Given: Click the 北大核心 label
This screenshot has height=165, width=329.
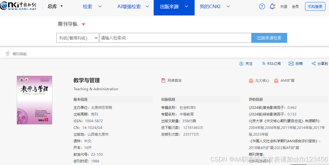Looking at the screenshot, I should (262, 80).
